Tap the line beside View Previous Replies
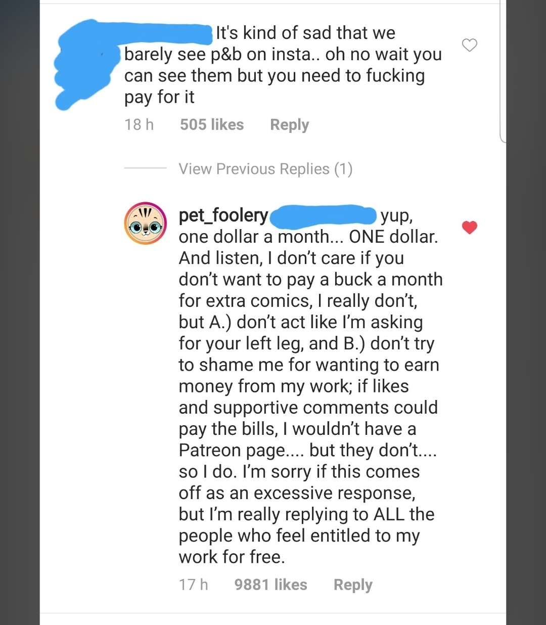This screenshot has width=546, height=625. point(146,168)
